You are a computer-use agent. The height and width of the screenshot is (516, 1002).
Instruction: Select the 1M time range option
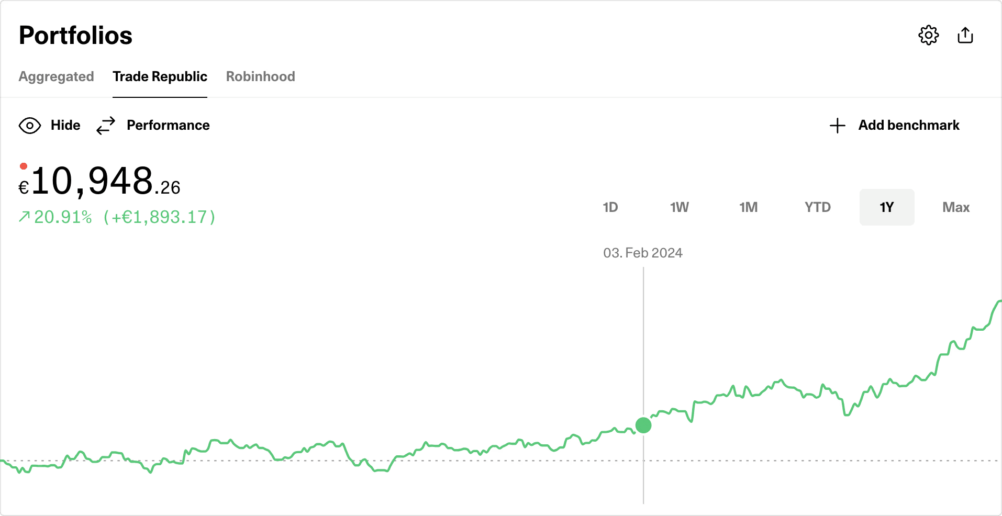(748, 207)
